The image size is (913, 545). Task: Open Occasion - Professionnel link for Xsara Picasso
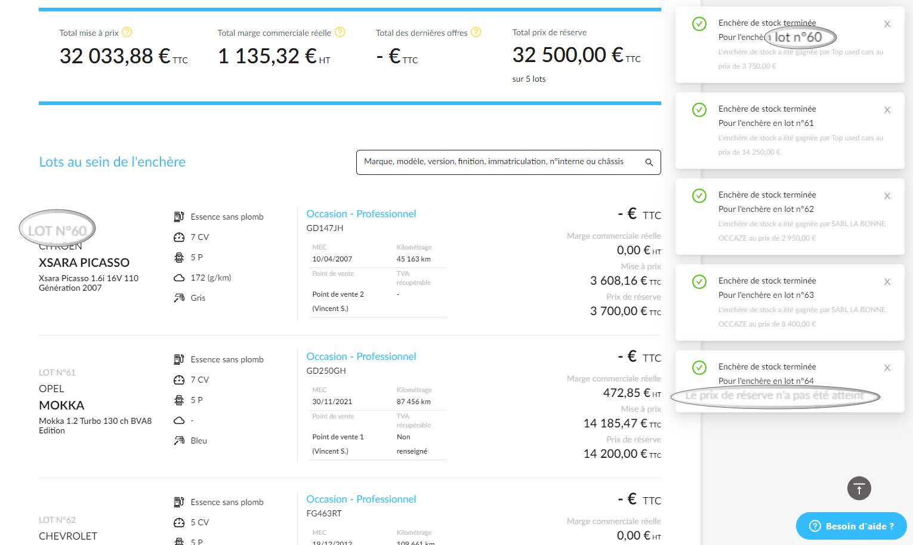click(361, 214)
